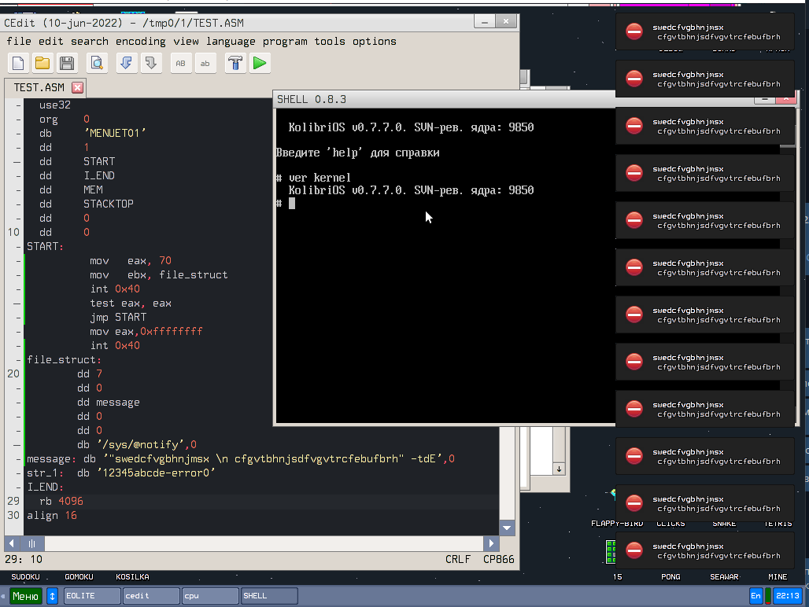
Task: Switch to EOLITE in the taskbar
Action: coord(91,596)
